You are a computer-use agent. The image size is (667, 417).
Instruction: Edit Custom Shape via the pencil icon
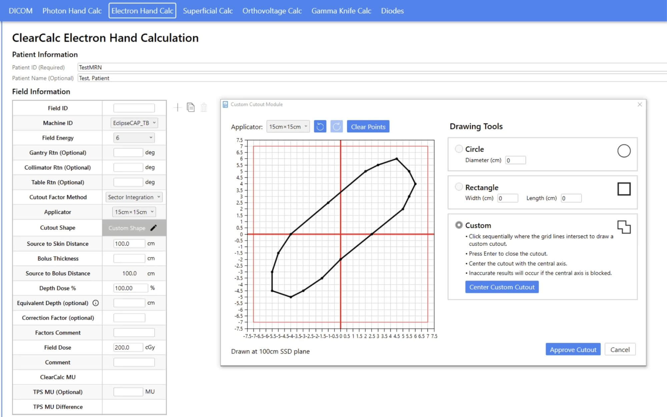tap(154, 228)
